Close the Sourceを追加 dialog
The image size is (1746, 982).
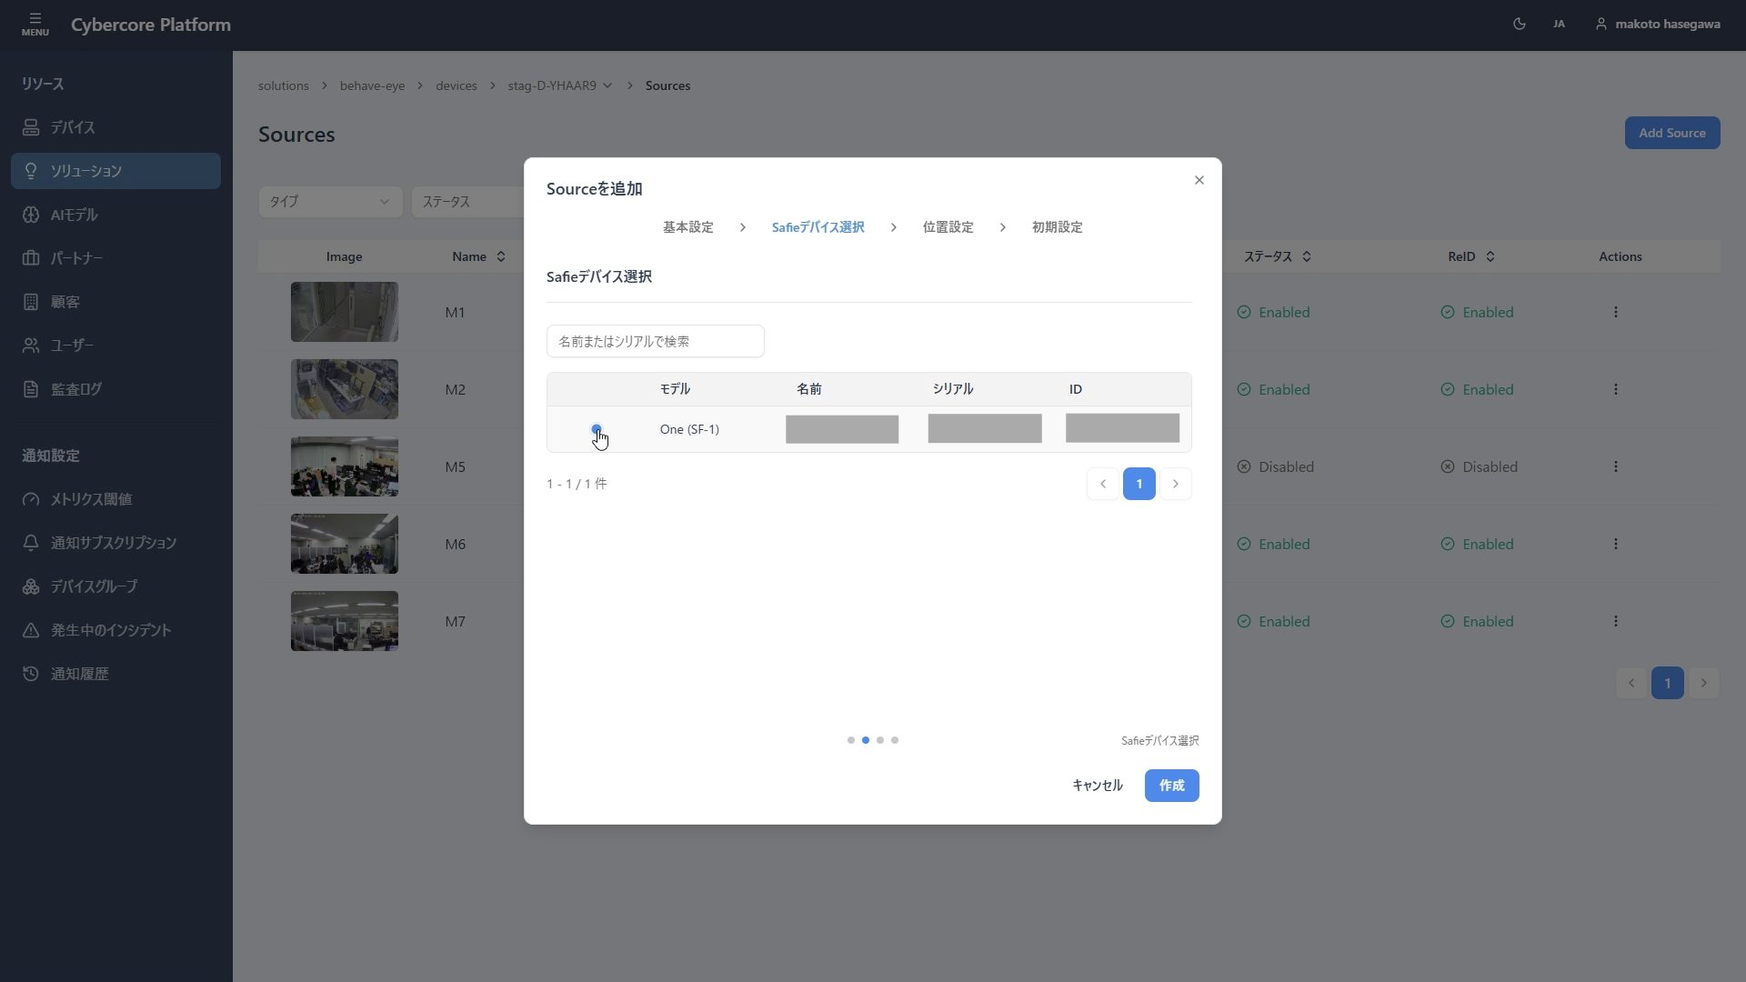click(x=1199, y=180)
